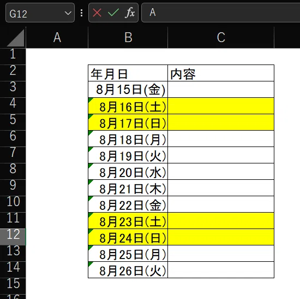Open the Insert Function fx dialog
The width and height of the screenshot is (300, 299).
(x=130, y=13)
